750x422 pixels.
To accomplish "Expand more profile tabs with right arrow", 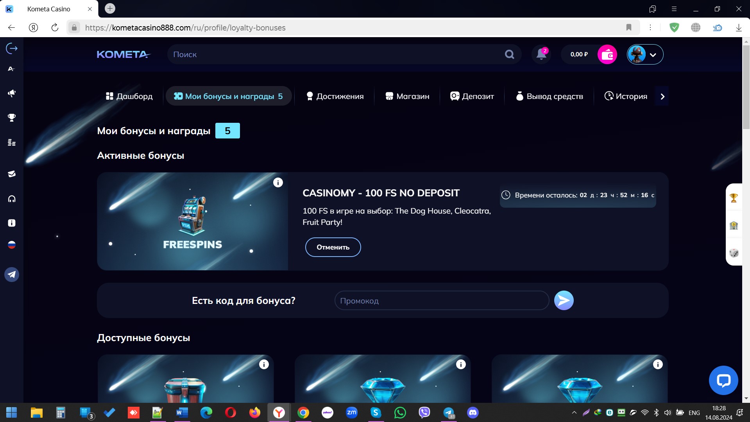I will click(662, 96).
